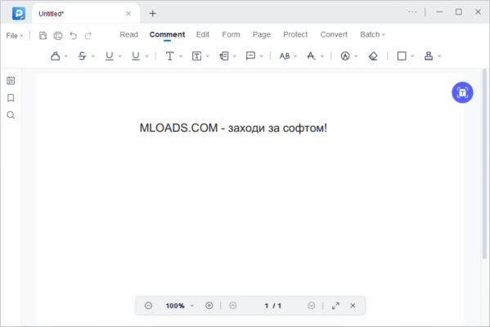The height and width of the screenshot is (327, 490).
Task: Select the Pencil drawing tool
Action: [345, 56]
